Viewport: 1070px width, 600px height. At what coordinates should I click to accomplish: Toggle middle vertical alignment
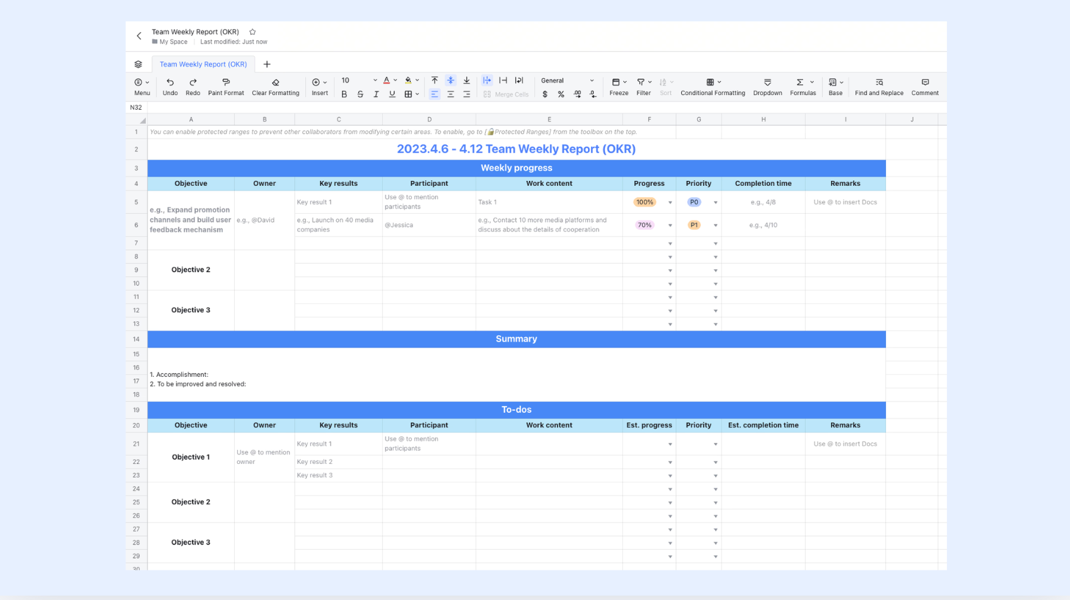tap(450, 81)
